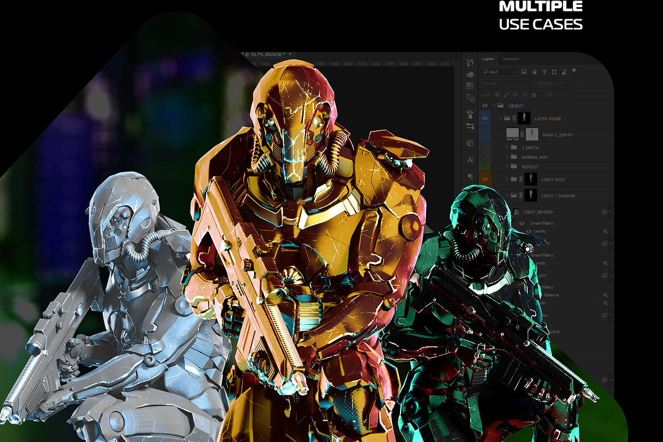This screenshot has width=663, height=442.
Task: Hide the LAYER IMAGE group
Action: (x=485, y=118)
